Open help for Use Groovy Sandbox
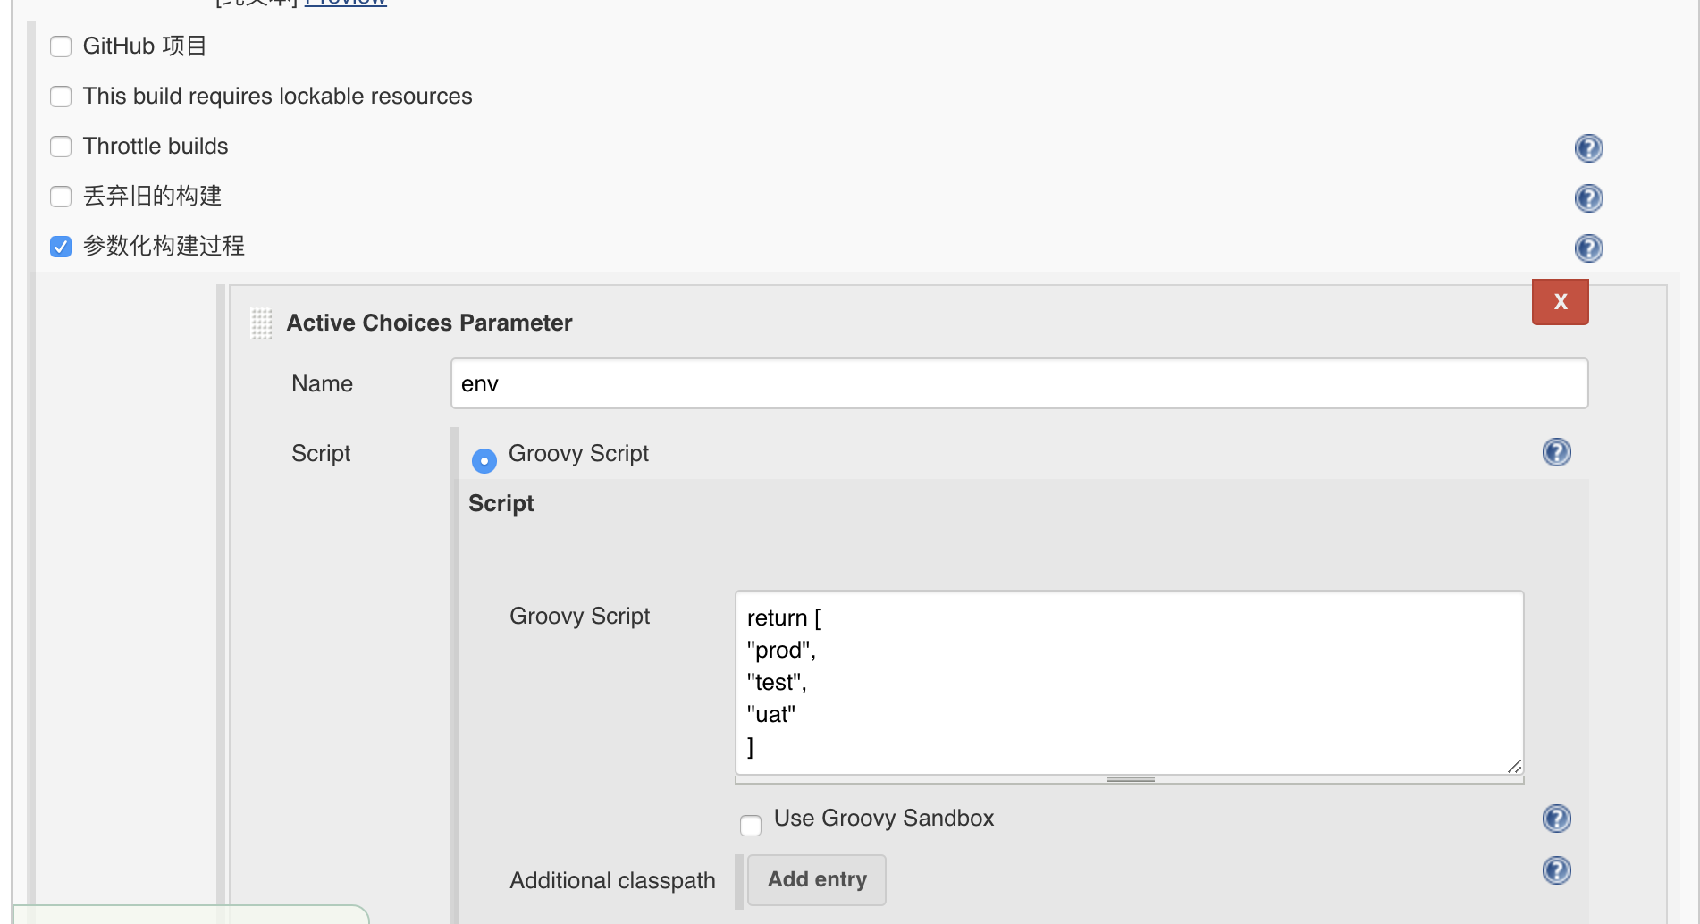 1556,819
